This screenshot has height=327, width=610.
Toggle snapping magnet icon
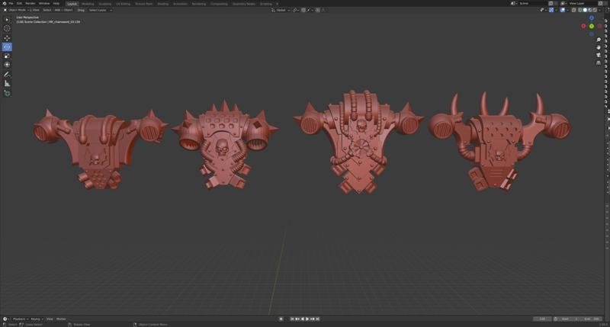(303, 10)
